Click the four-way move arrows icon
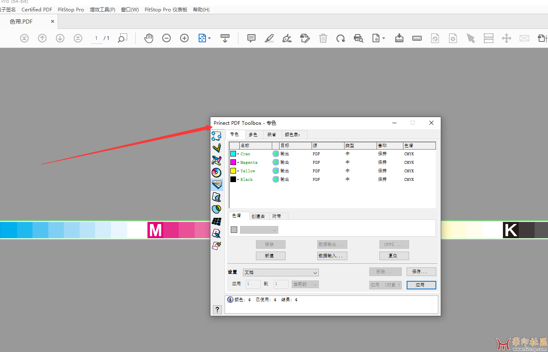This screenshot has height=352, width=548. pos(506,38)
